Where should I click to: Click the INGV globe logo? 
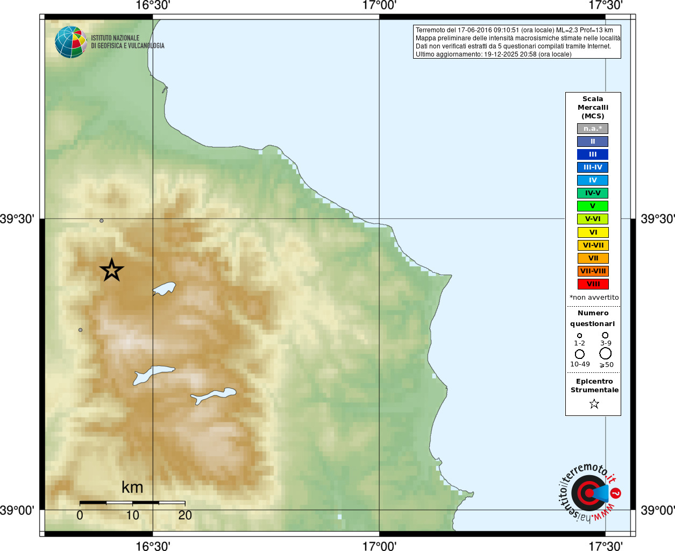(x=71, y=42)
